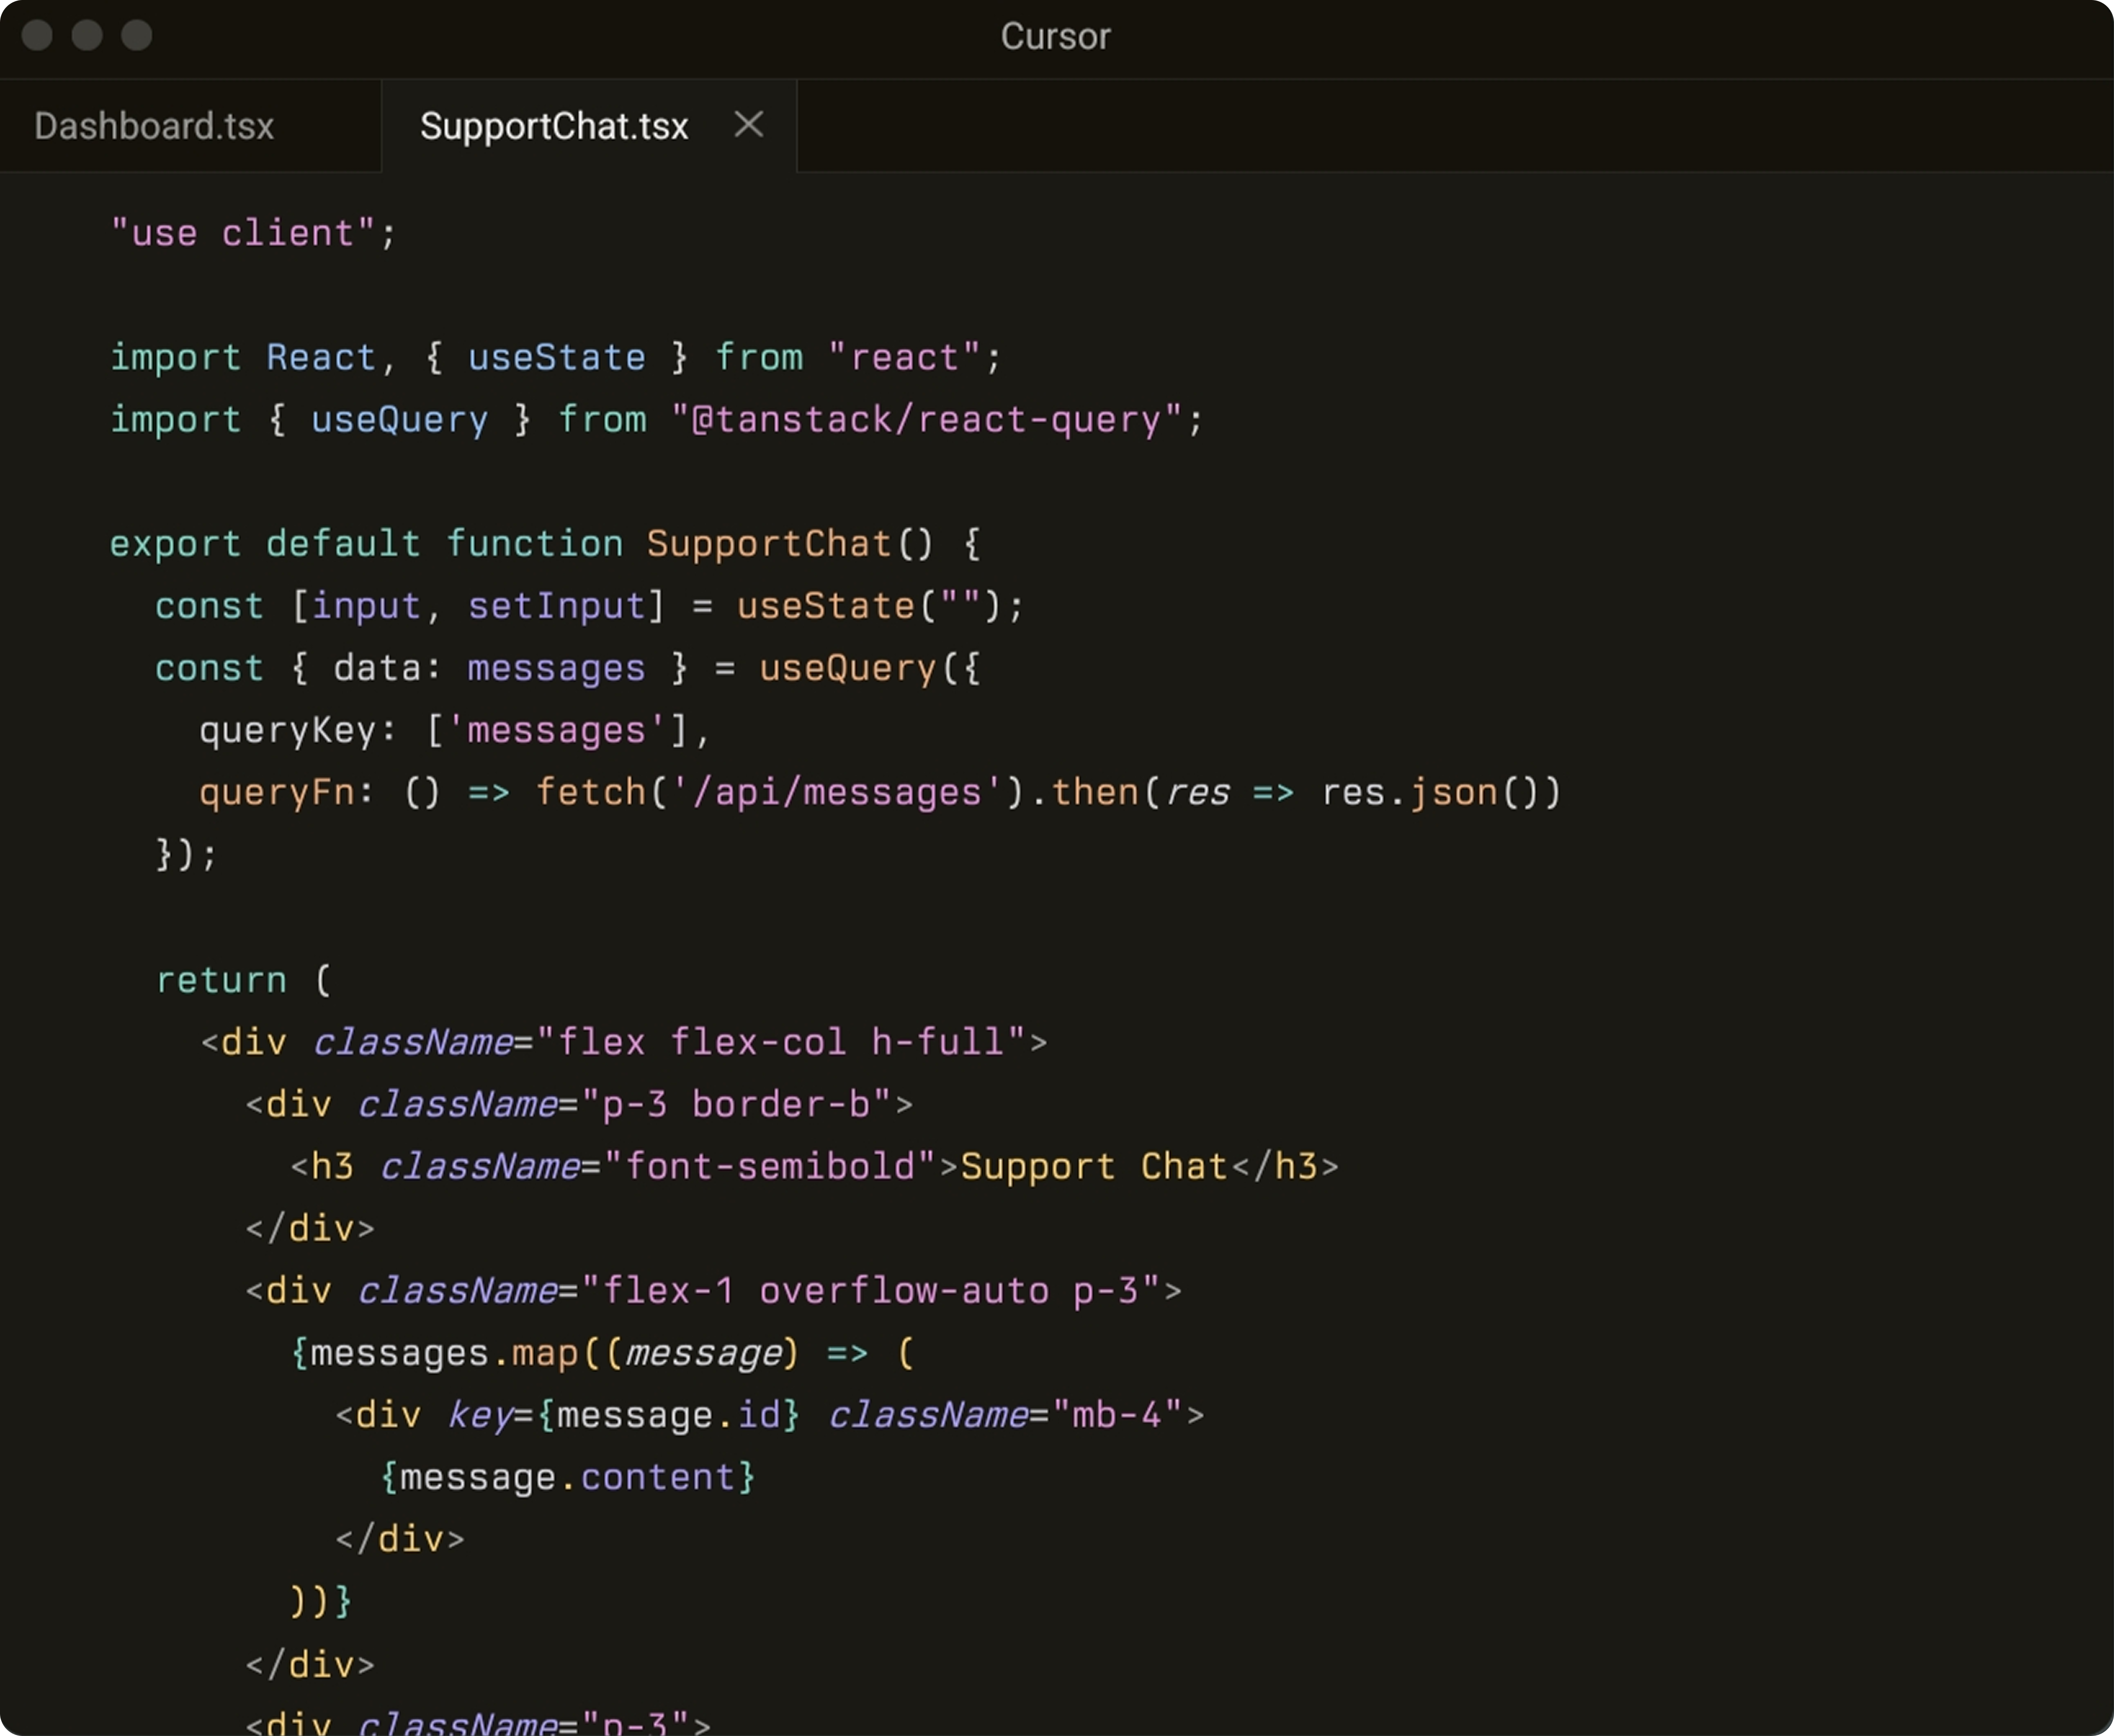This screenshot has width=2114, height=1736.
Task: Click the '/api/messages' fetch URL string
Action: (835, 793)
